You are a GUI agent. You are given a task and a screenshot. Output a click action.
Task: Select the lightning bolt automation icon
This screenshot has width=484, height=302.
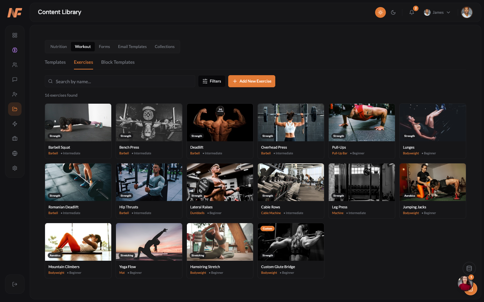15,123
